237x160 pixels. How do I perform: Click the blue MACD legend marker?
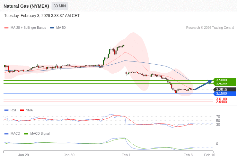[x=6, y=133]
